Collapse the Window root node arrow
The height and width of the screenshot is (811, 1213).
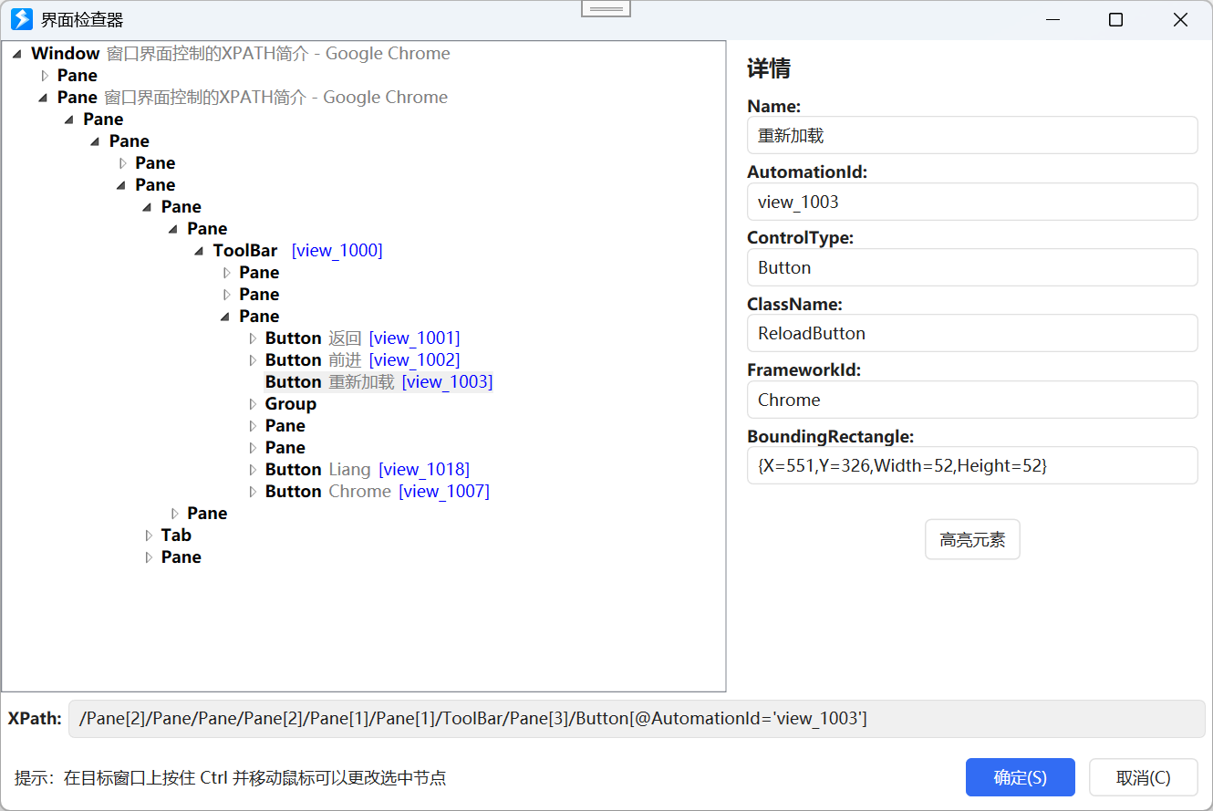(x=17, y=54)
